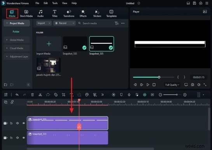The image size is (212, 150).
Task: Select the pexels-huynh-dat video thumbnail
Action: pyautogui.click(x=49, y=65)
